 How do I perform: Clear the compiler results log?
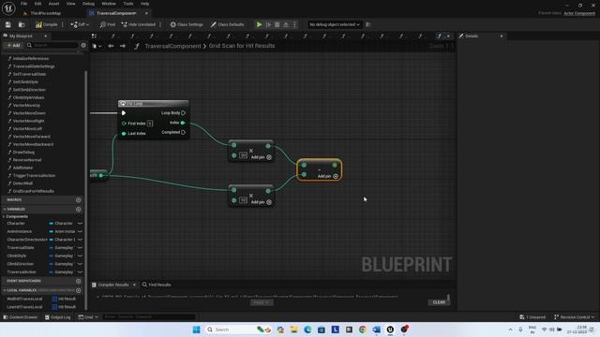coord(439,302)
